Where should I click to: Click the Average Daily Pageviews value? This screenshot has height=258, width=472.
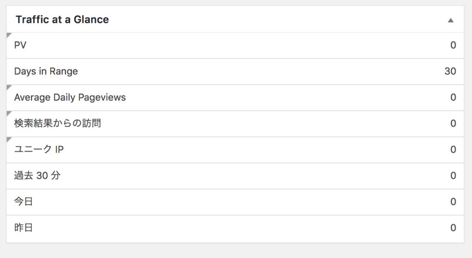coord(453,97)
